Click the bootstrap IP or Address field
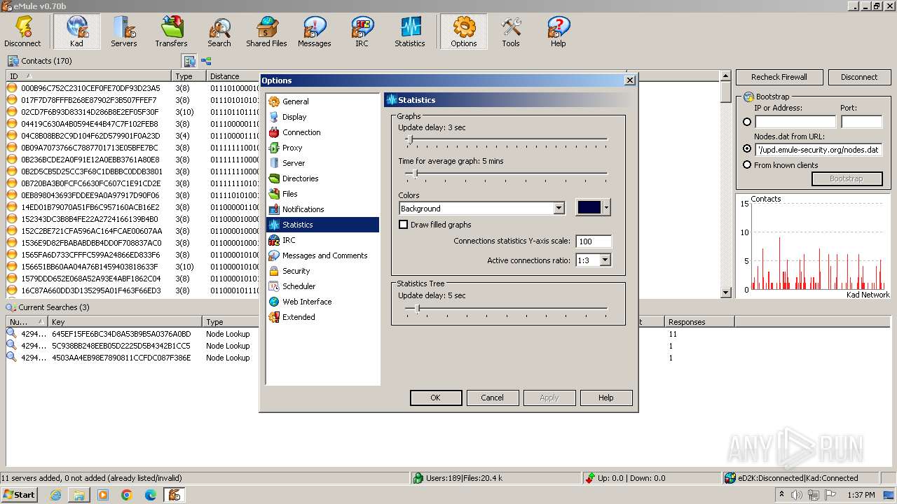The height and width of the screenshot is (504, 897). pyautogui.click(x=795, y=122)
